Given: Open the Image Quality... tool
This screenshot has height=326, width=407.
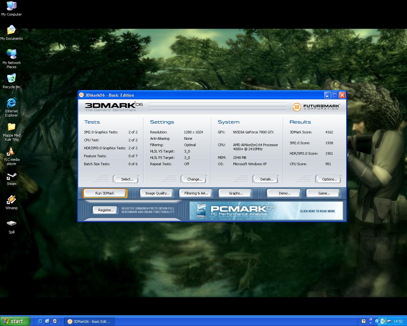Looking at the screenshot, I should pyautogui.click(x=157, y=193).
